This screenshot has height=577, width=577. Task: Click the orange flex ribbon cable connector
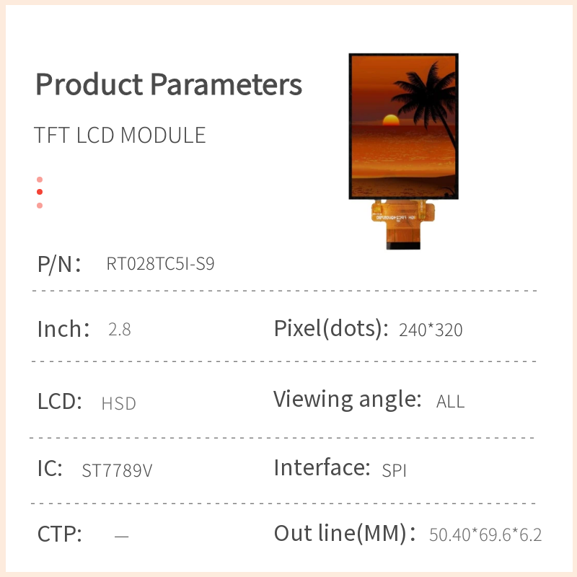[x=404, y=225]
